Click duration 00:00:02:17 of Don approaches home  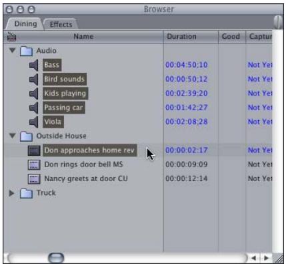pos(187,150)
